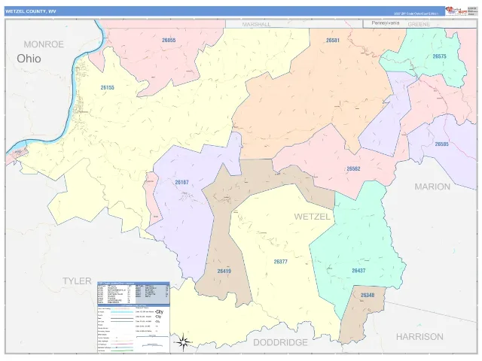
Task: Click ZIP code label 26562
Action: 353,168
